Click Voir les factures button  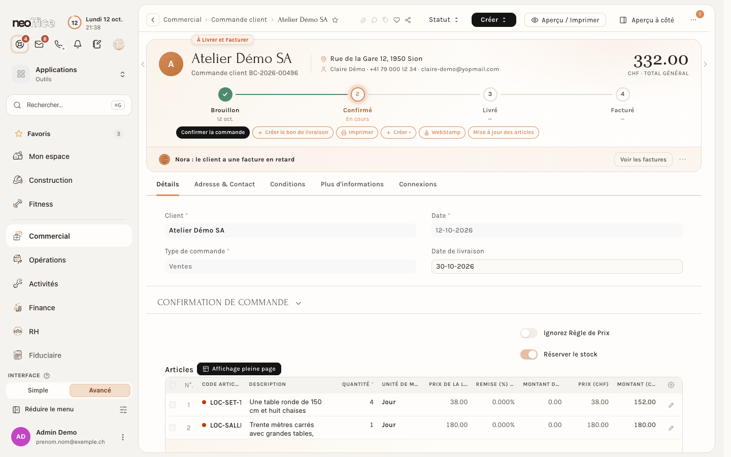[643, 159]
